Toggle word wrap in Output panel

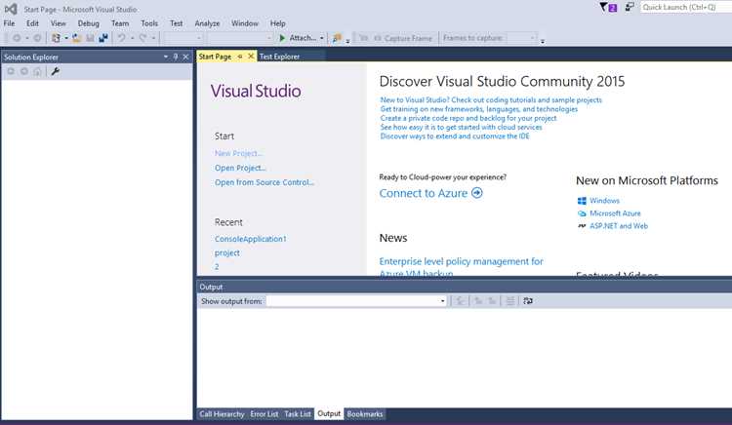pyautogui.click(x=528, y=301)
